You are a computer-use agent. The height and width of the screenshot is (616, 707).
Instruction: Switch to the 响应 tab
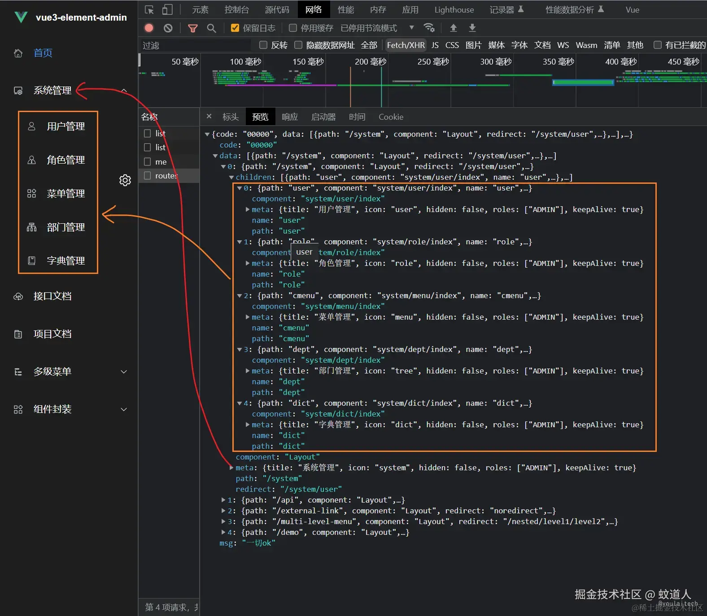[289, 117]
